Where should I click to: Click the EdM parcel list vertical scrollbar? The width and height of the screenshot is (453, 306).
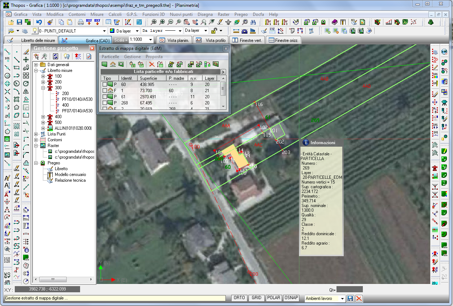[223, 92]
